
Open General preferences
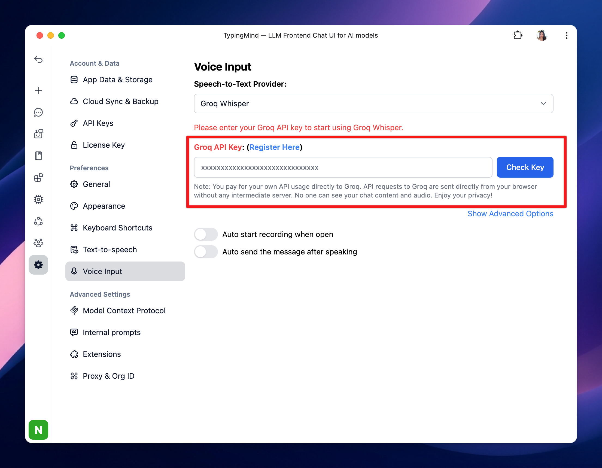tap(125, 184)
